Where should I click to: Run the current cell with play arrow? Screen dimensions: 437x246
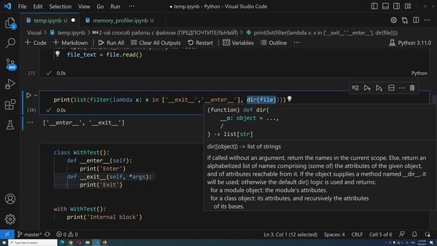click(x=29, y=96)
